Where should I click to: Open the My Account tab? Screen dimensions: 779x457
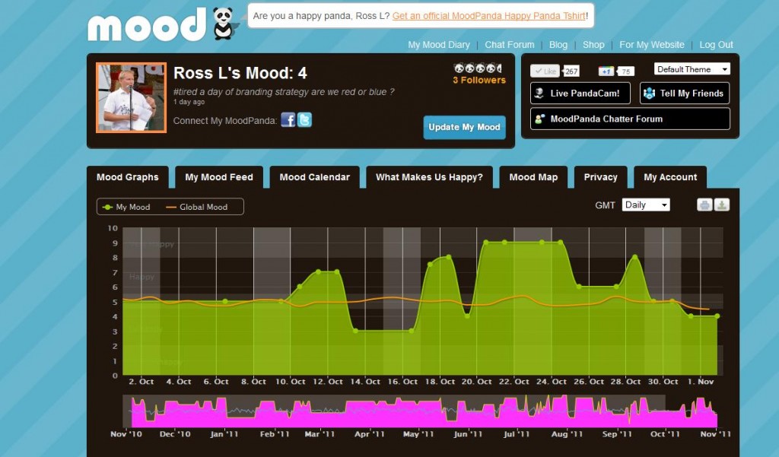(x=670, y=177)
